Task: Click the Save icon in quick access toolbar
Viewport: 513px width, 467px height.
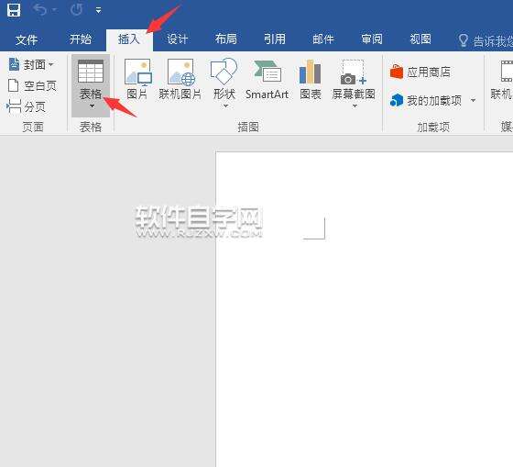Action: point(14,10)
